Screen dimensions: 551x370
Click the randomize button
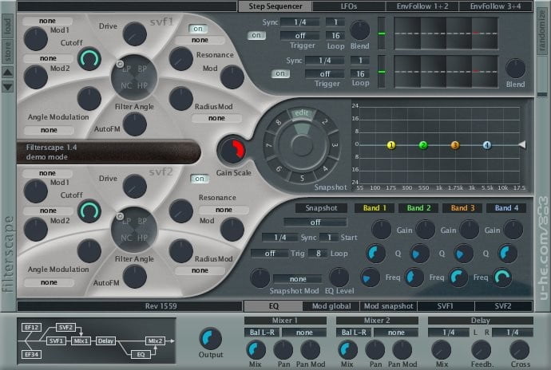pyautogui.click(x=542, y=31)
